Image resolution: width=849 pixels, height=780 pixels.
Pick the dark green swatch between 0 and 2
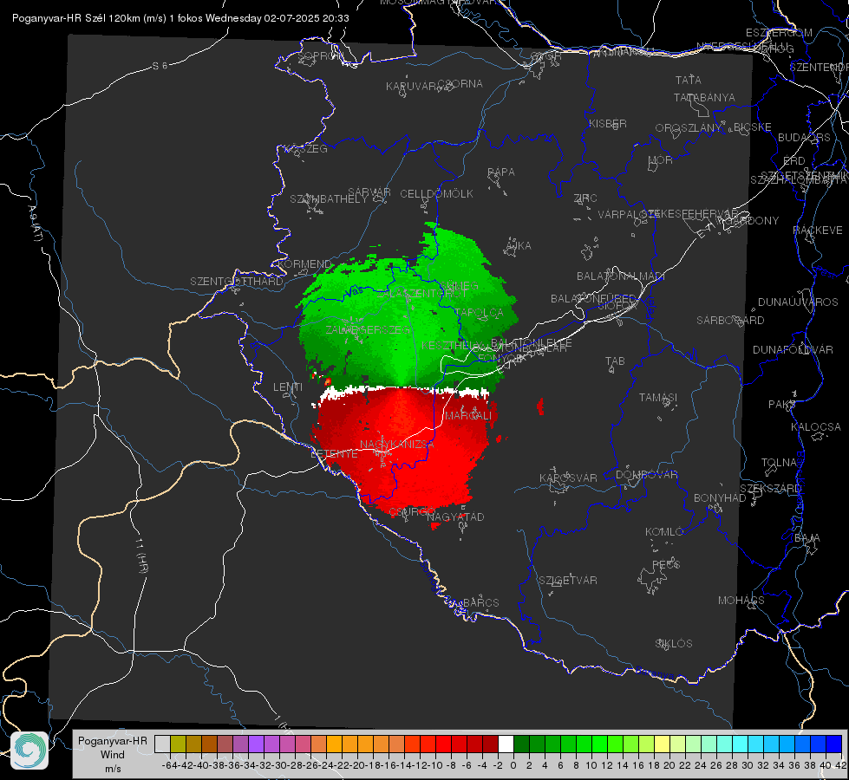pos(521,744)
